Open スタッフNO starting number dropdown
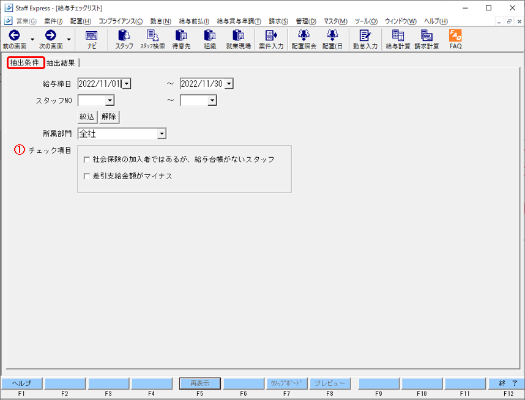The height and width of the screenshot is (400, 525). (110, 100)
